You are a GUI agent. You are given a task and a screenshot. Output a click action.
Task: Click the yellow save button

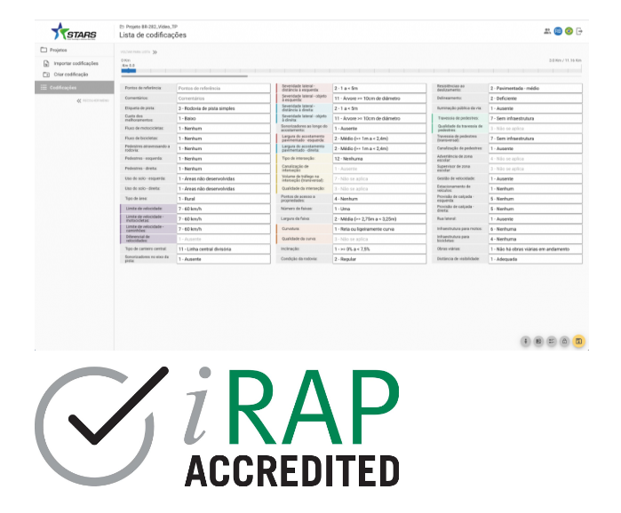pos(578,342)
